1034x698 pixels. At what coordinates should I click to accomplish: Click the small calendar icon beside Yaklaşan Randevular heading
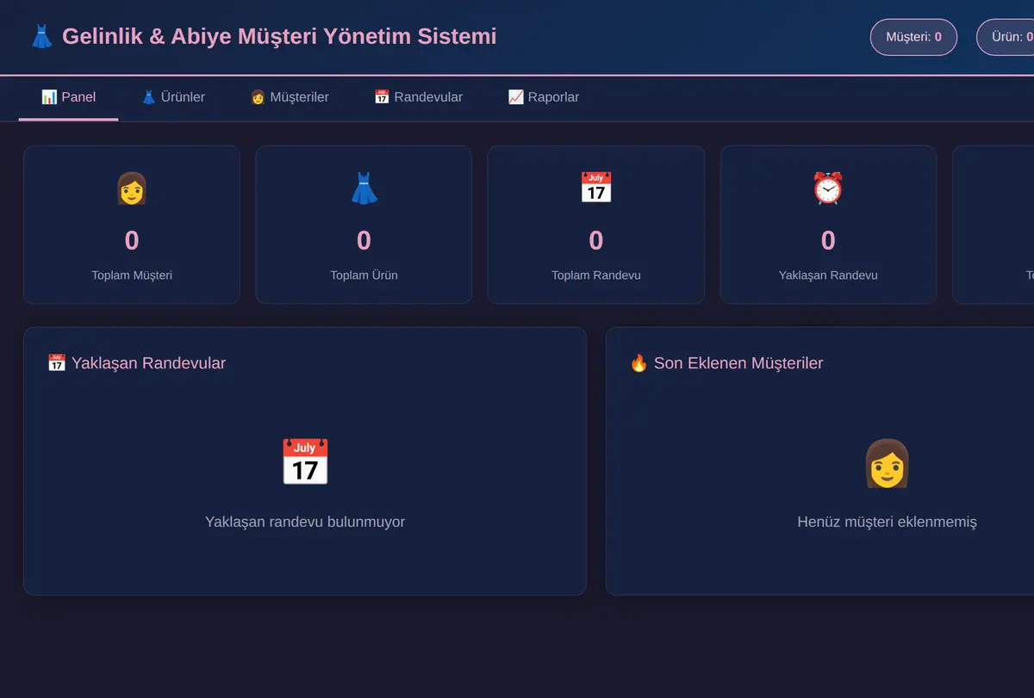click(56, 363)
